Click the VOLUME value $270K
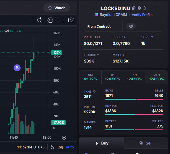The height and width of the screenshot is (154, 170). click(x=90, y=112)
